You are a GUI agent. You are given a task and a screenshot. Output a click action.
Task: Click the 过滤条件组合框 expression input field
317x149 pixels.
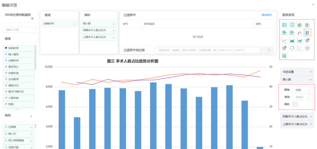[x=208, y=50]
